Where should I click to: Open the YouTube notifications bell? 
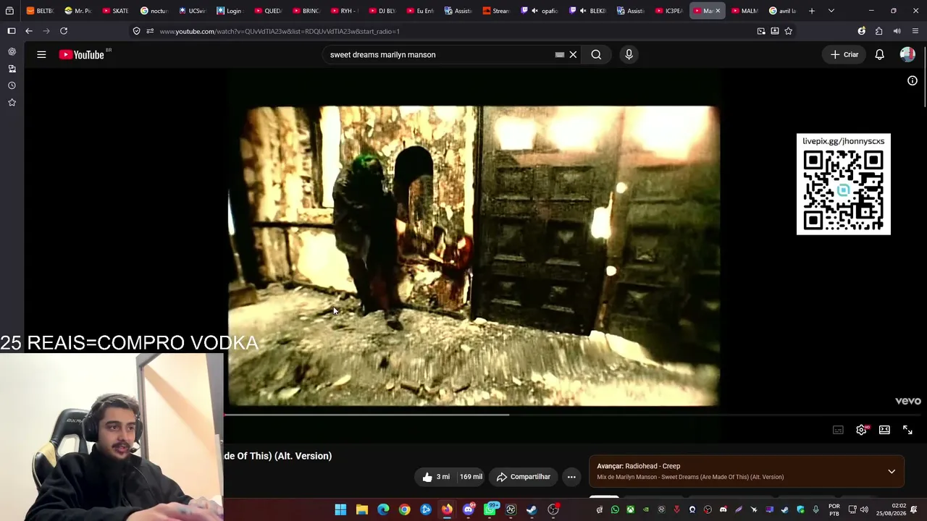tap(879, 54)
